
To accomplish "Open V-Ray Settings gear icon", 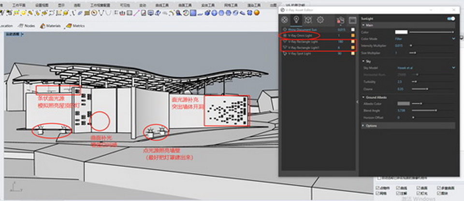I will (320, 20).
